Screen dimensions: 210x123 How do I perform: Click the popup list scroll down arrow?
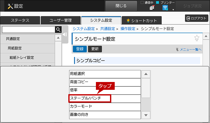[x=146, y=115]
